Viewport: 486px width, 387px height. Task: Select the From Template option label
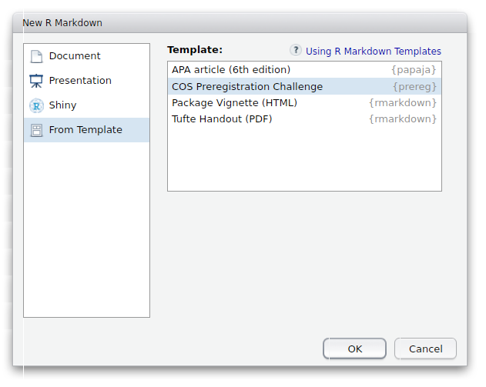coord(85,130)
